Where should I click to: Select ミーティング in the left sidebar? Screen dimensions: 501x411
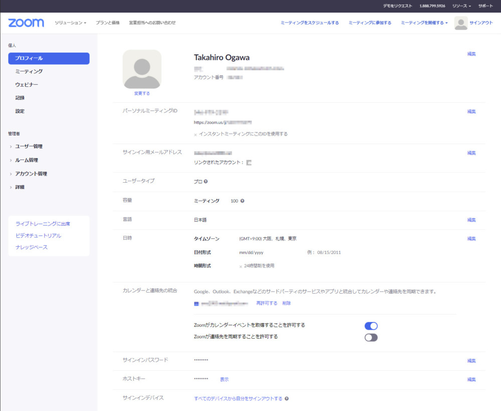pyautogui.click(x=29, y=71)
